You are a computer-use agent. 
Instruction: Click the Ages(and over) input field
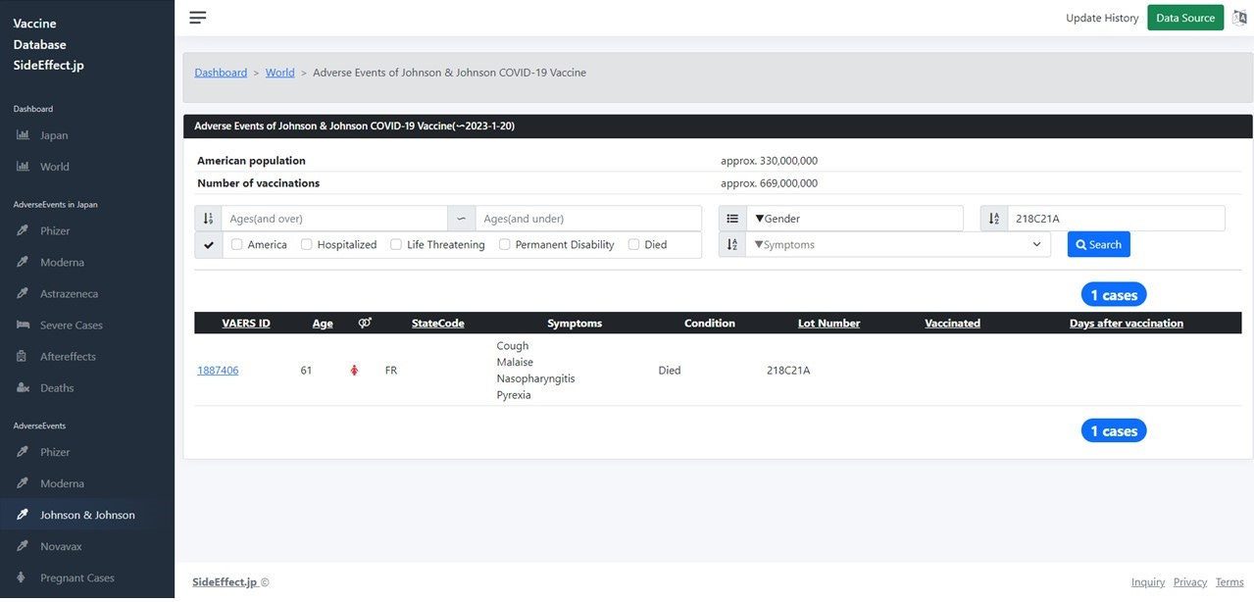[334, 219]
